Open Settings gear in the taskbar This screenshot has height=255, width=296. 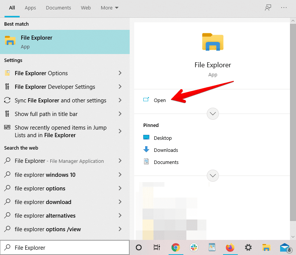pyautogui.click(x=248, y=247)
